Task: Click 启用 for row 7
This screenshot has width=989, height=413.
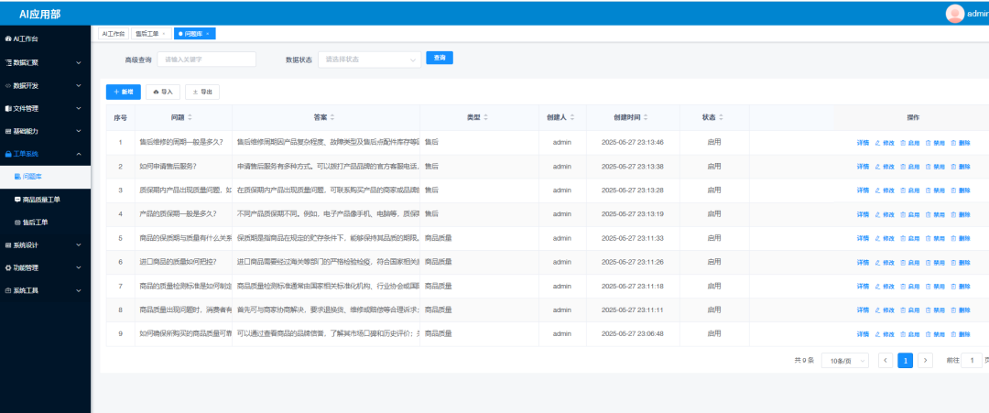Action: [910, 287]
